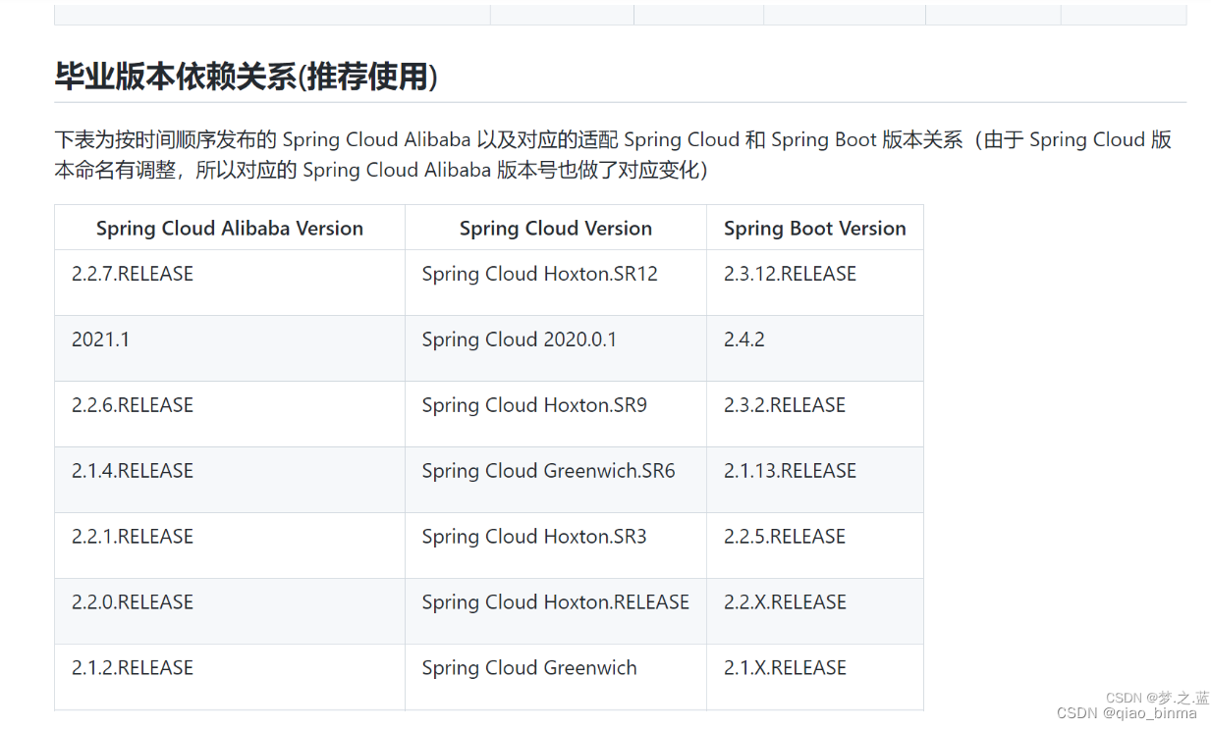Click the 2021.1 version cell
This screenshot has height=730, width=1211.
pos(230,348)
